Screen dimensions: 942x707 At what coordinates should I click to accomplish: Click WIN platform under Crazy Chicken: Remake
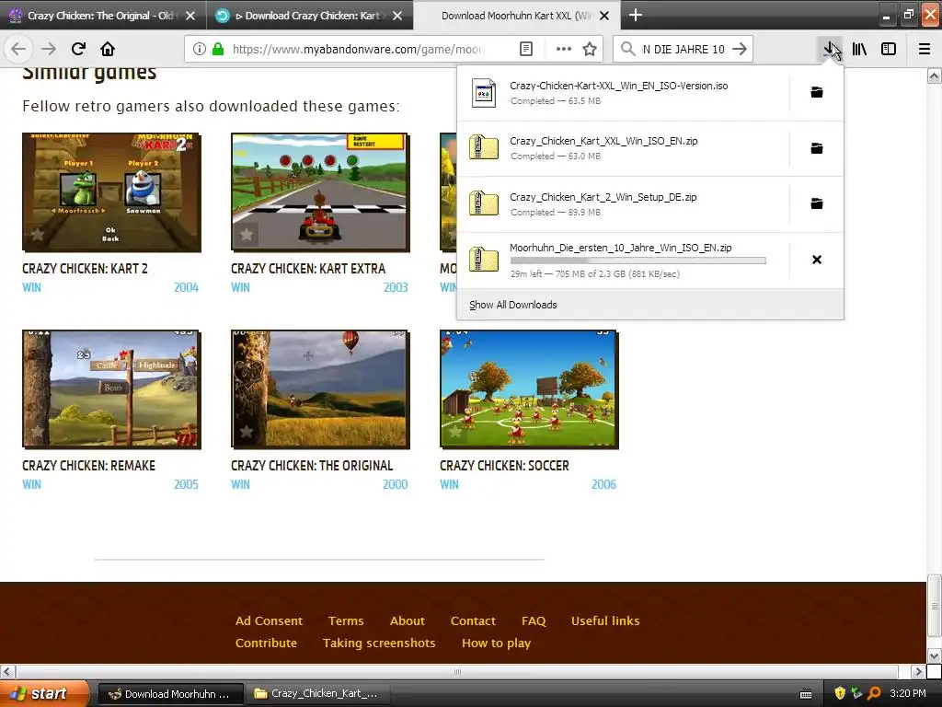point(32,484)
